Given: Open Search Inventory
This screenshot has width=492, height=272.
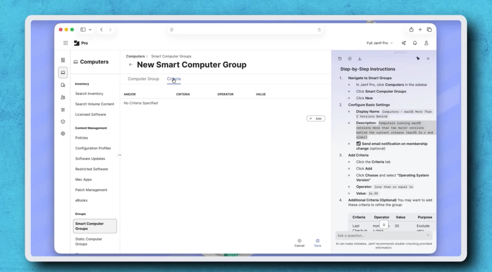Looking at the screenshot, I should point(89,94).
